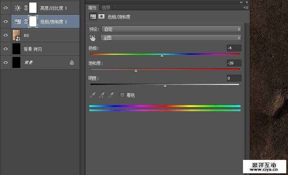
Task: Click the 色相 value input field
Action: pyautogui.click(x=234, y=48)
